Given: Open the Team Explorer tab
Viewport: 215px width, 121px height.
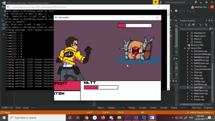Looking at the screenshot, I should 197,108.
